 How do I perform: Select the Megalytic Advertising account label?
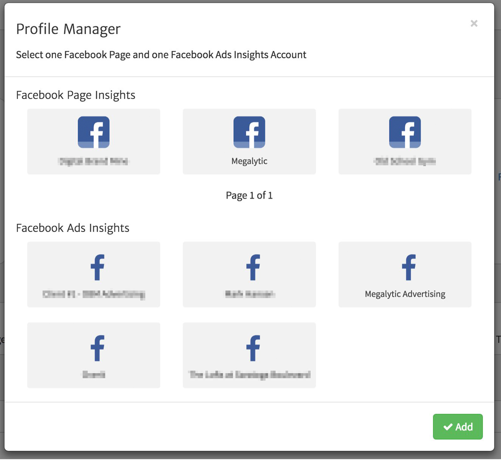click(x=405, y=294)
